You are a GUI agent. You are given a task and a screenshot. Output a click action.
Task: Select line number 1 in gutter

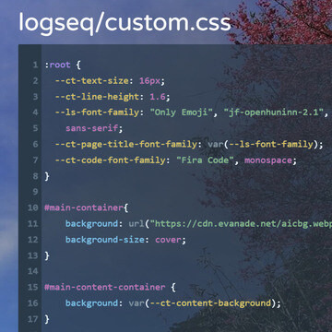click(35, 65)
